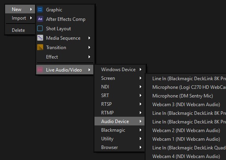
Task: Select Webcam 3 (NDI Webcam Audio)
Action: point(186,105)
